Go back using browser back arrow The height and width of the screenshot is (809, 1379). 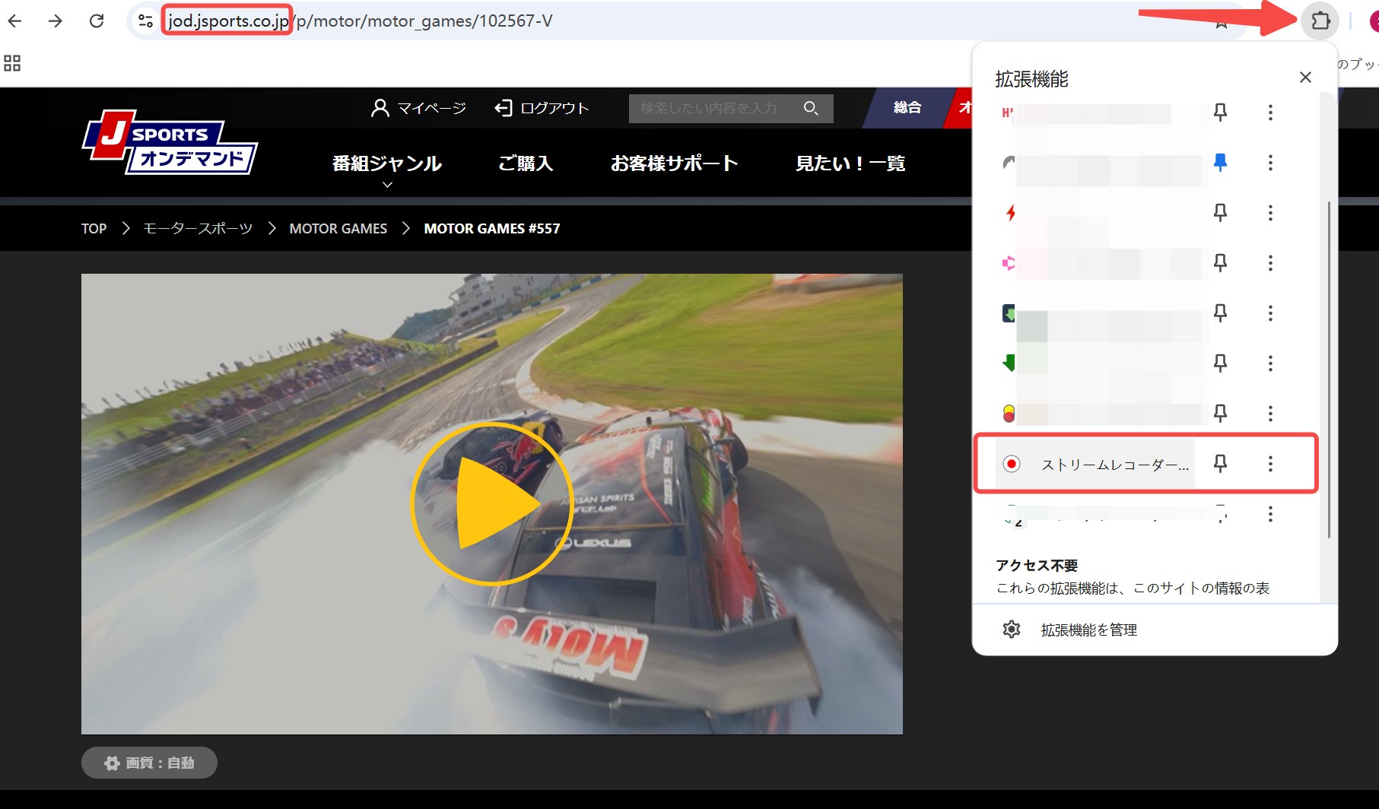[x=15, y=21]
